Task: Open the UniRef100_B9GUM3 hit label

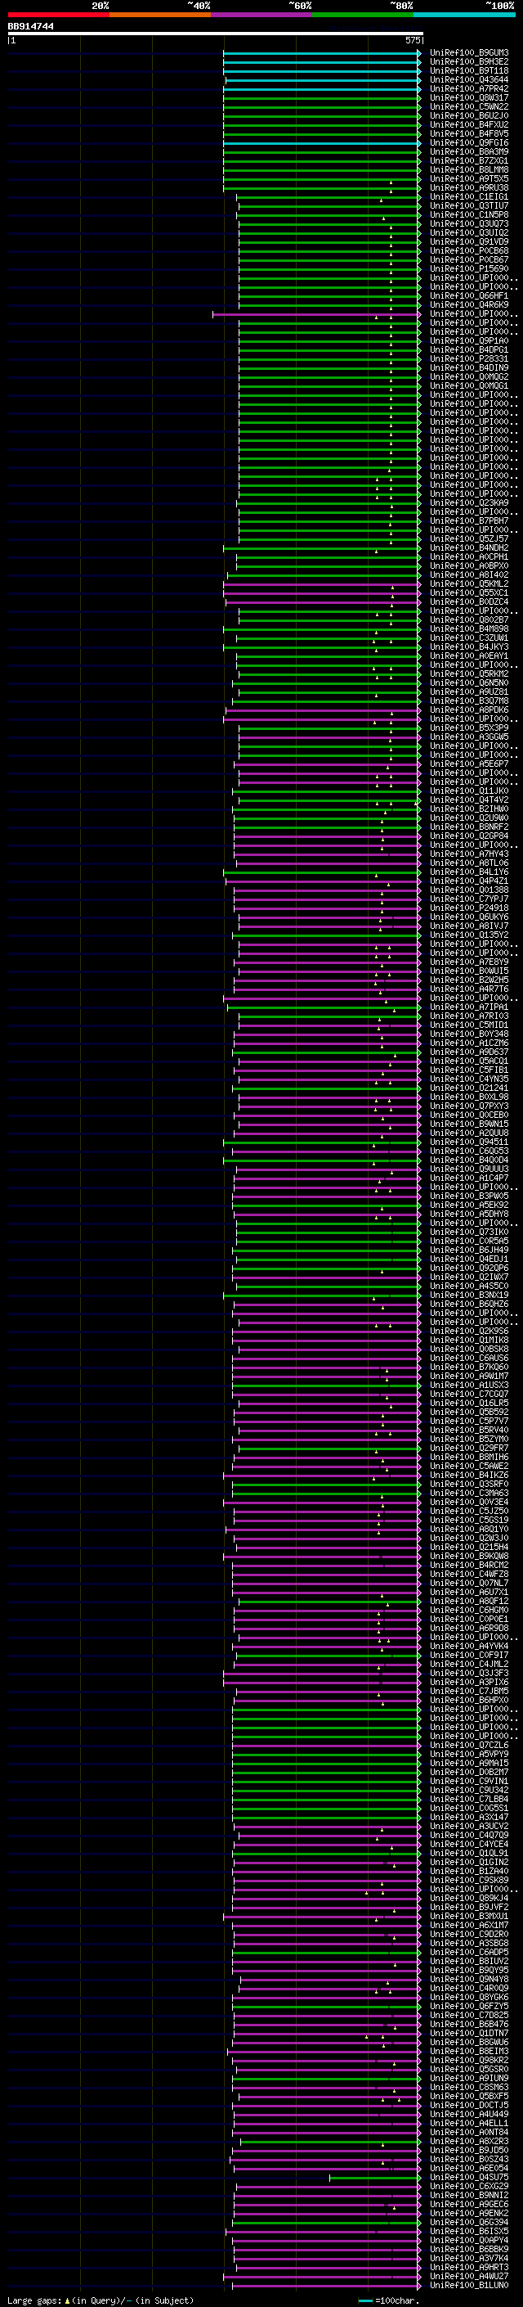Action: point(468,53)
